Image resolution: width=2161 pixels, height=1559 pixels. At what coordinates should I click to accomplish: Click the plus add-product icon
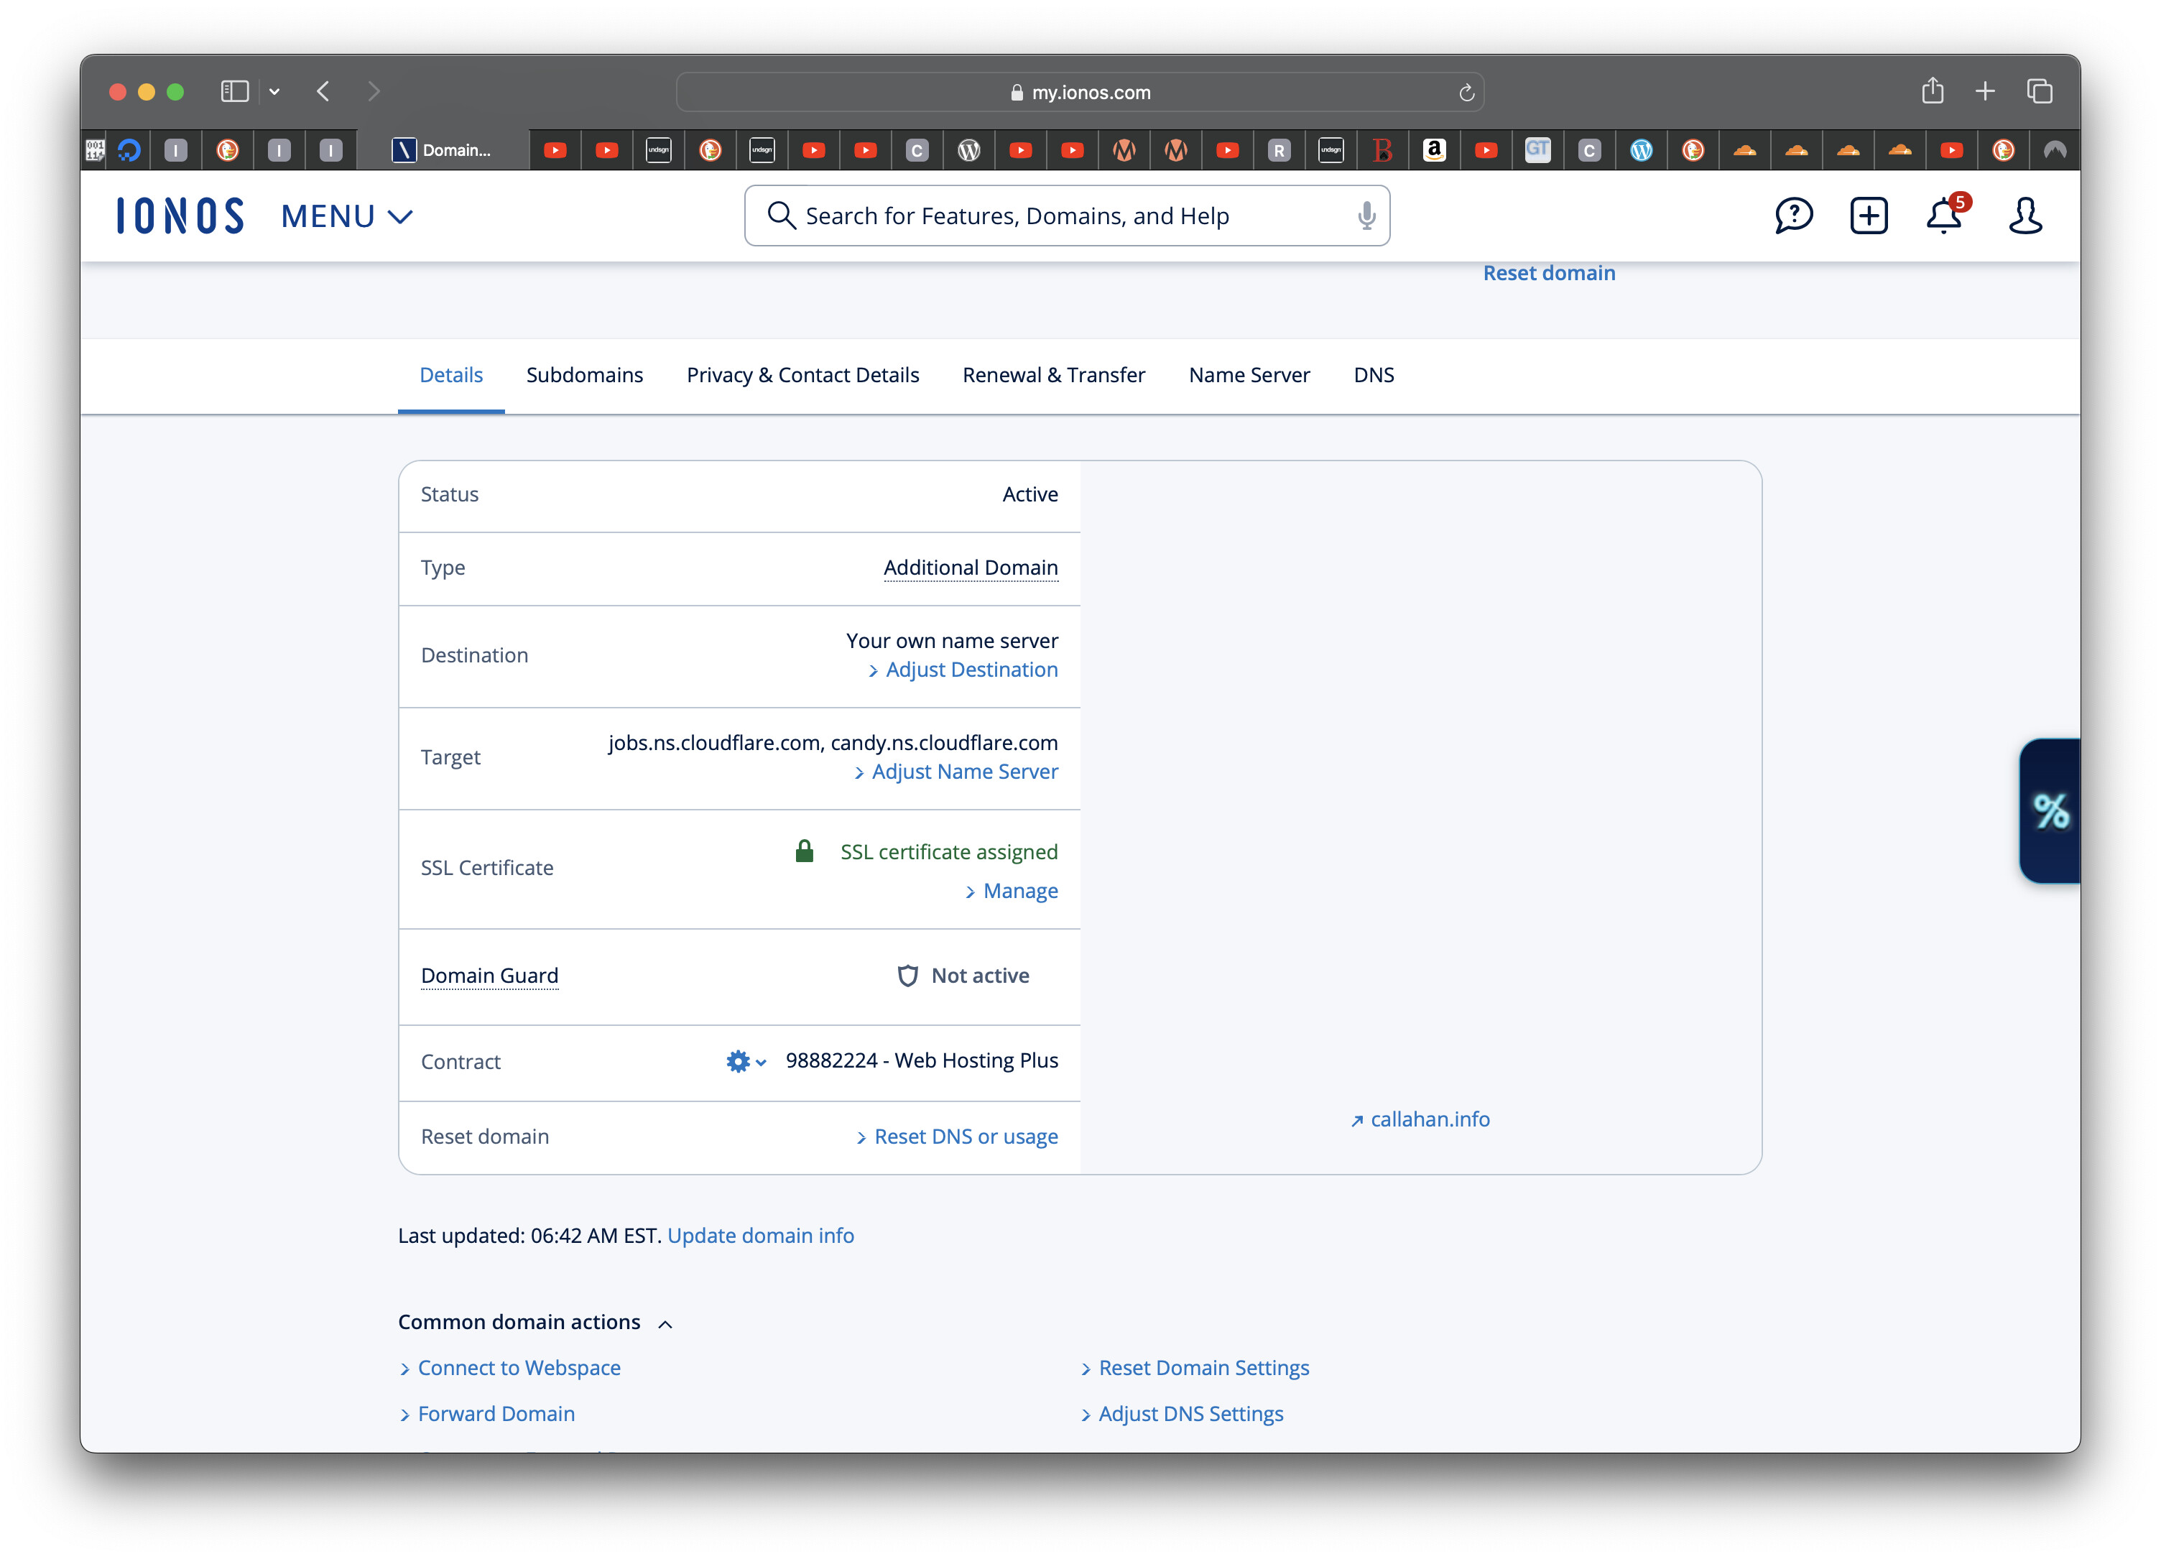1868,216
